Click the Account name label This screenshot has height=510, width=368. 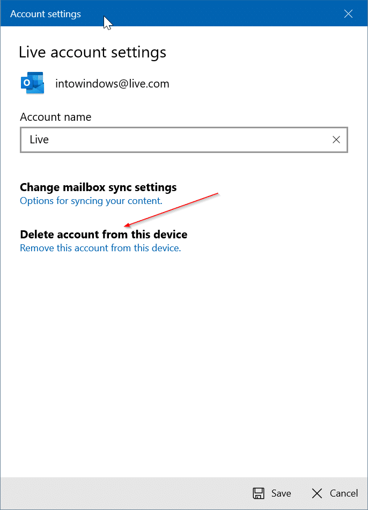click(56, 117)
